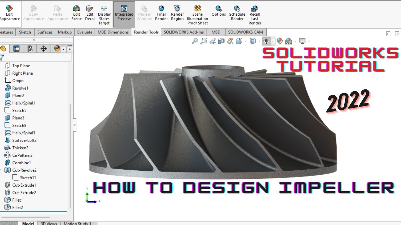Click the feature tree filter icon

tap(2, 57)
